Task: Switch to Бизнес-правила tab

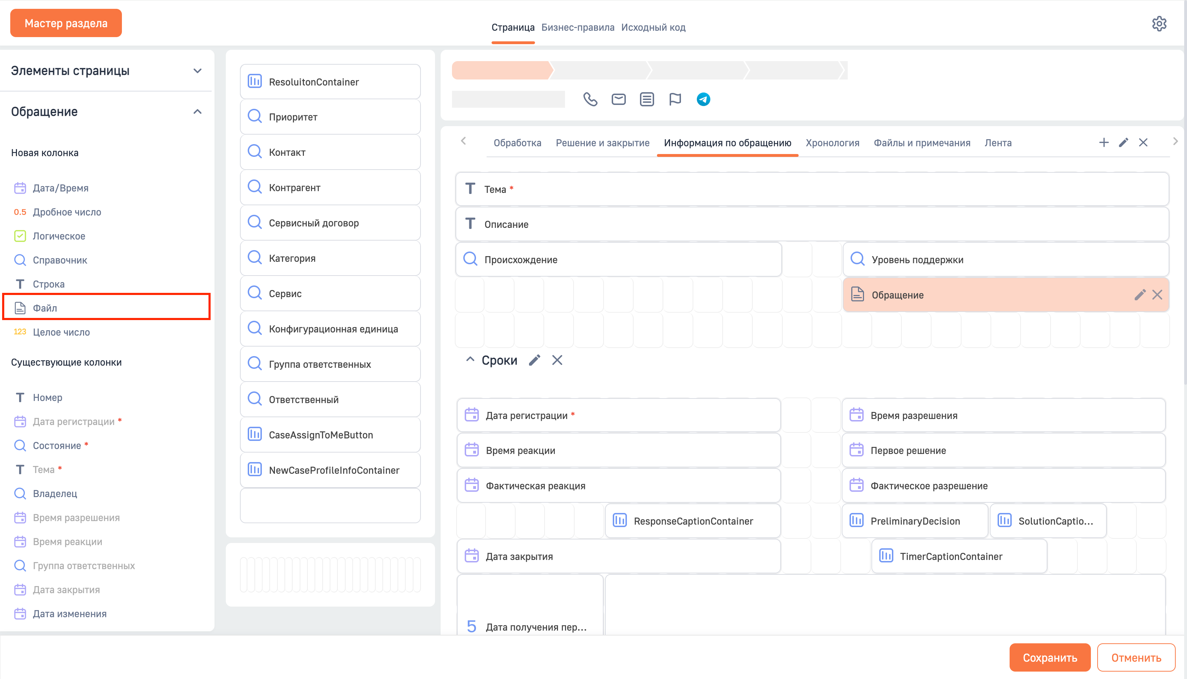Action: point(577,28)
